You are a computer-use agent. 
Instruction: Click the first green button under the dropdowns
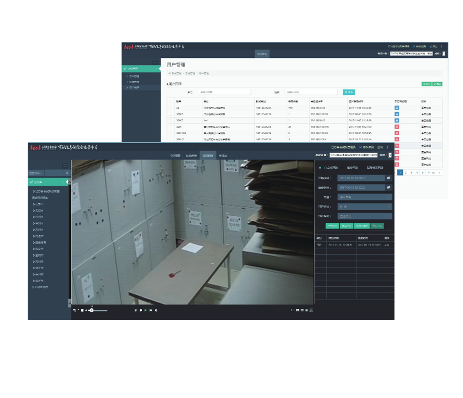pyautogui.click(x=332, y=226)
